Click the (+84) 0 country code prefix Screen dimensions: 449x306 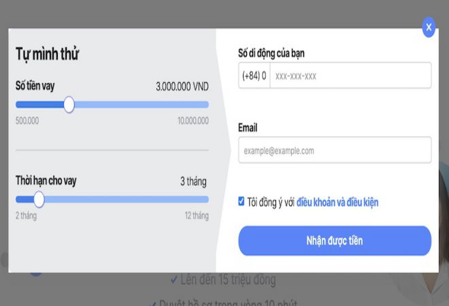[x=254, y=75]
